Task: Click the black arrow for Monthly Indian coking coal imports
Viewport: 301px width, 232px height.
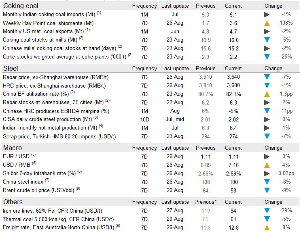Action: (x=267, y=15)
